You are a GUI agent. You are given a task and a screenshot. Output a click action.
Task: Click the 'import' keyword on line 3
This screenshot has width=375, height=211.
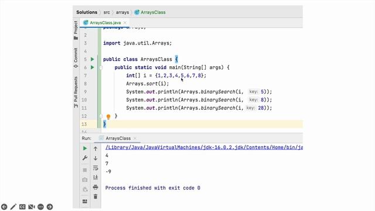coord(112,43)
